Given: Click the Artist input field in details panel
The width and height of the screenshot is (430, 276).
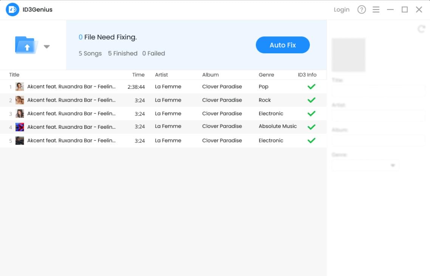Looking at the screenshot, I should tap(379, 116).
